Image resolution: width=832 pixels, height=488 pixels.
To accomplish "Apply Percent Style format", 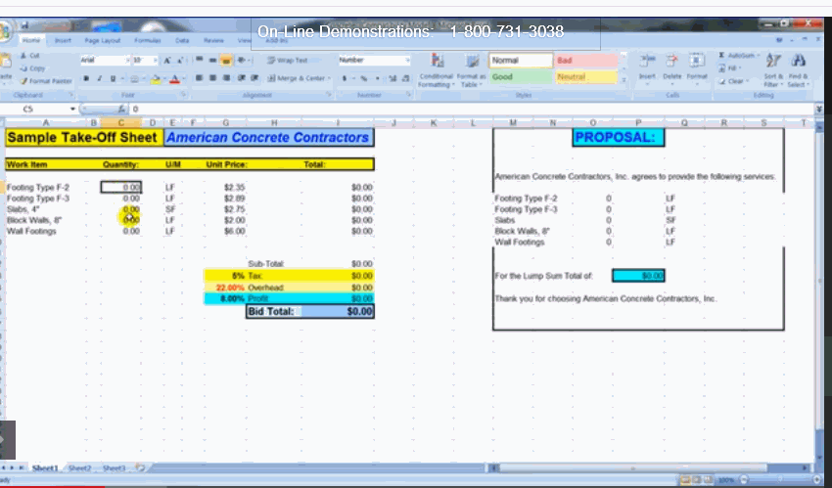I will tap(364, 78).
